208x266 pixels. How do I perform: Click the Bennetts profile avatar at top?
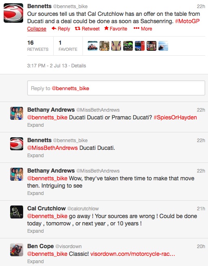13,13
